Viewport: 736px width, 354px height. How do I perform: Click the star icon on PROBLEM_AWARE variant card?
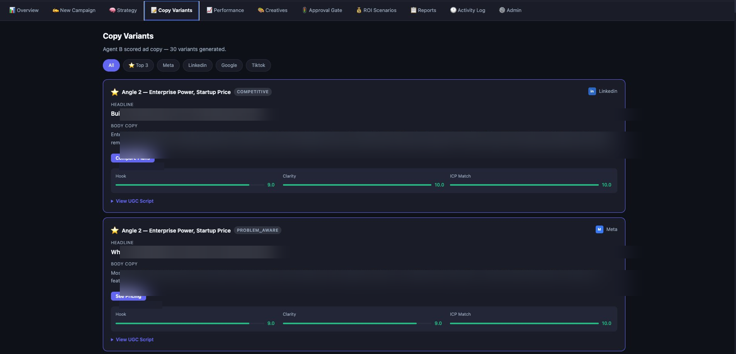coord(115,230)
